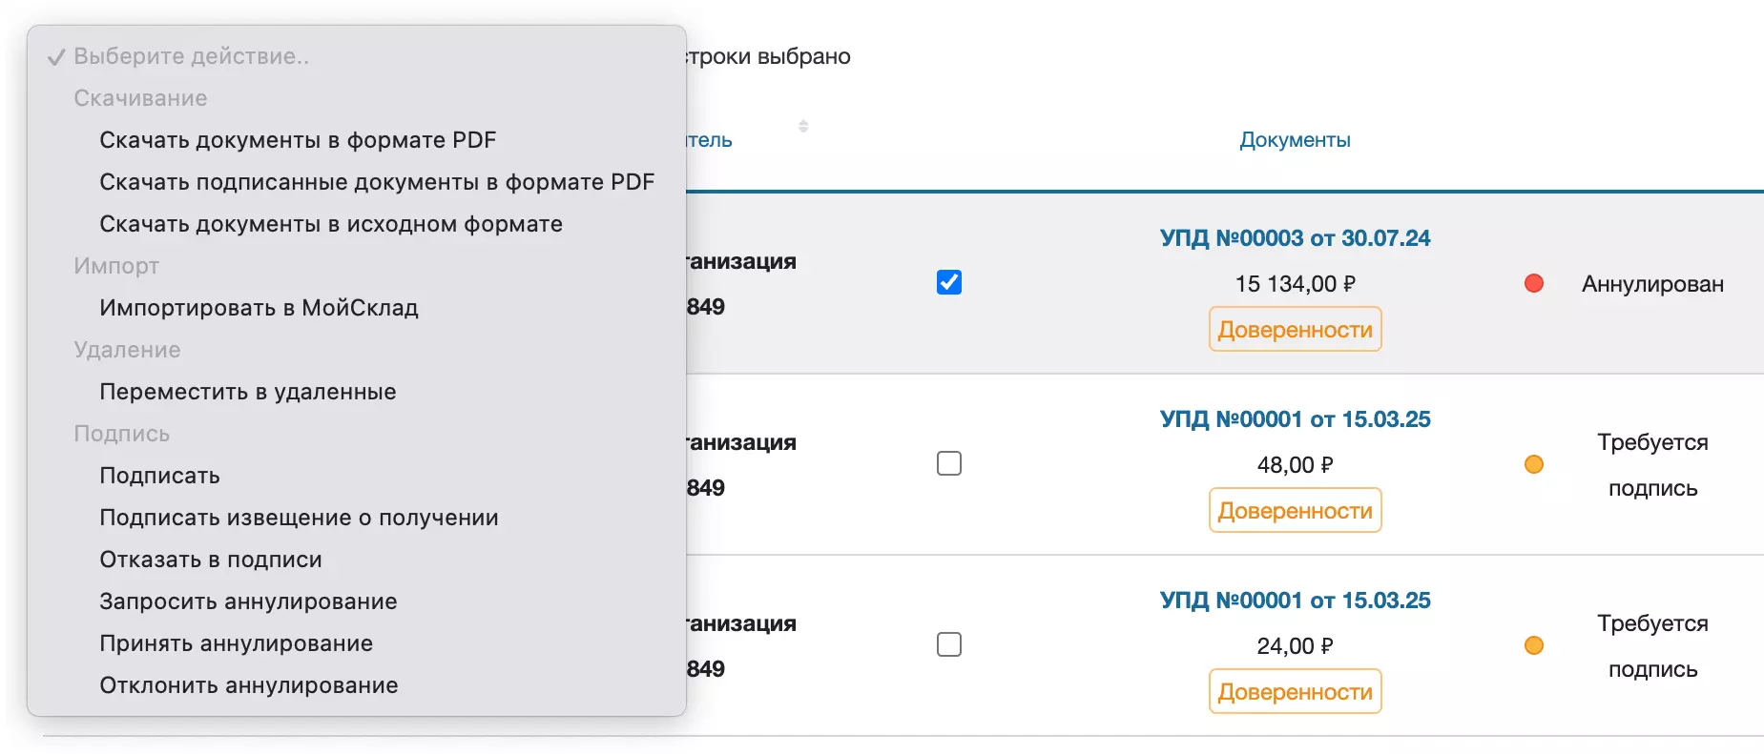Screen dimensions: 1764x754
Task: Click the sort arrows icon in column header
Action: pyautogui.click(x=803, y=127)
